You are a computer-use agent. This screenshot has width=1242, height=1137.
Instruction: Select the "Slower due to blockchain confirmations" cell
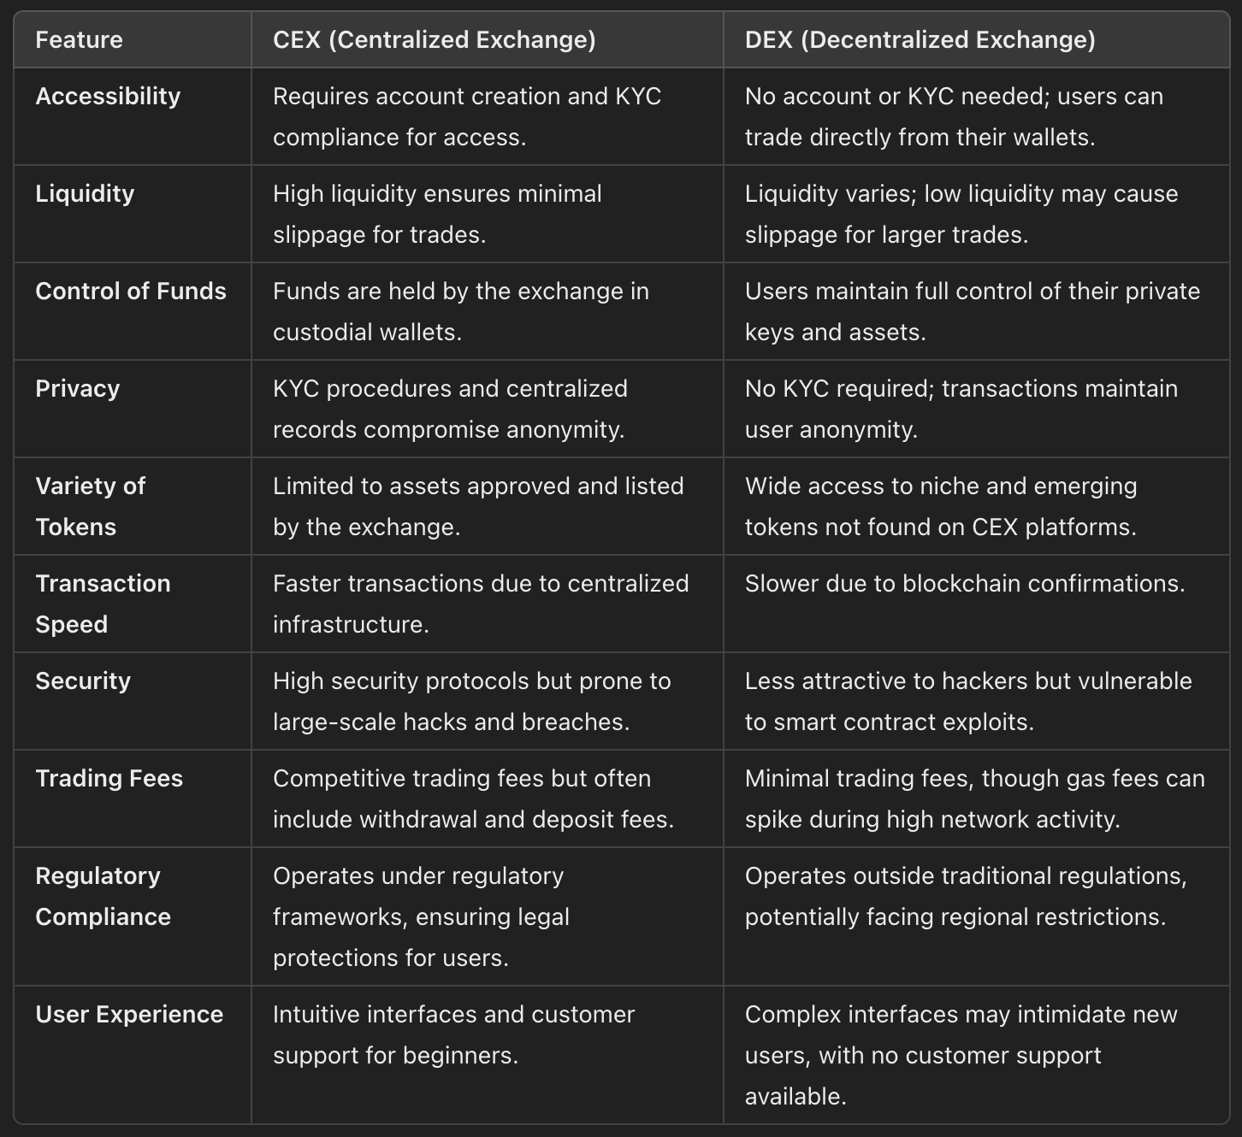(x=964, y=584)
